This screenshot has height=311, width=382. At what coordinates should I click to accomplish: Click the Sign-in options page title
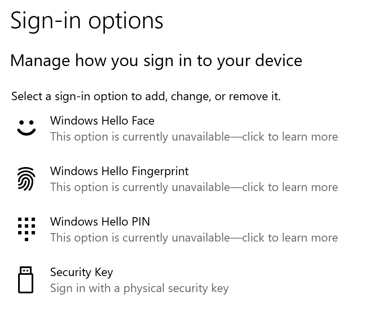(x=88, y=20)
